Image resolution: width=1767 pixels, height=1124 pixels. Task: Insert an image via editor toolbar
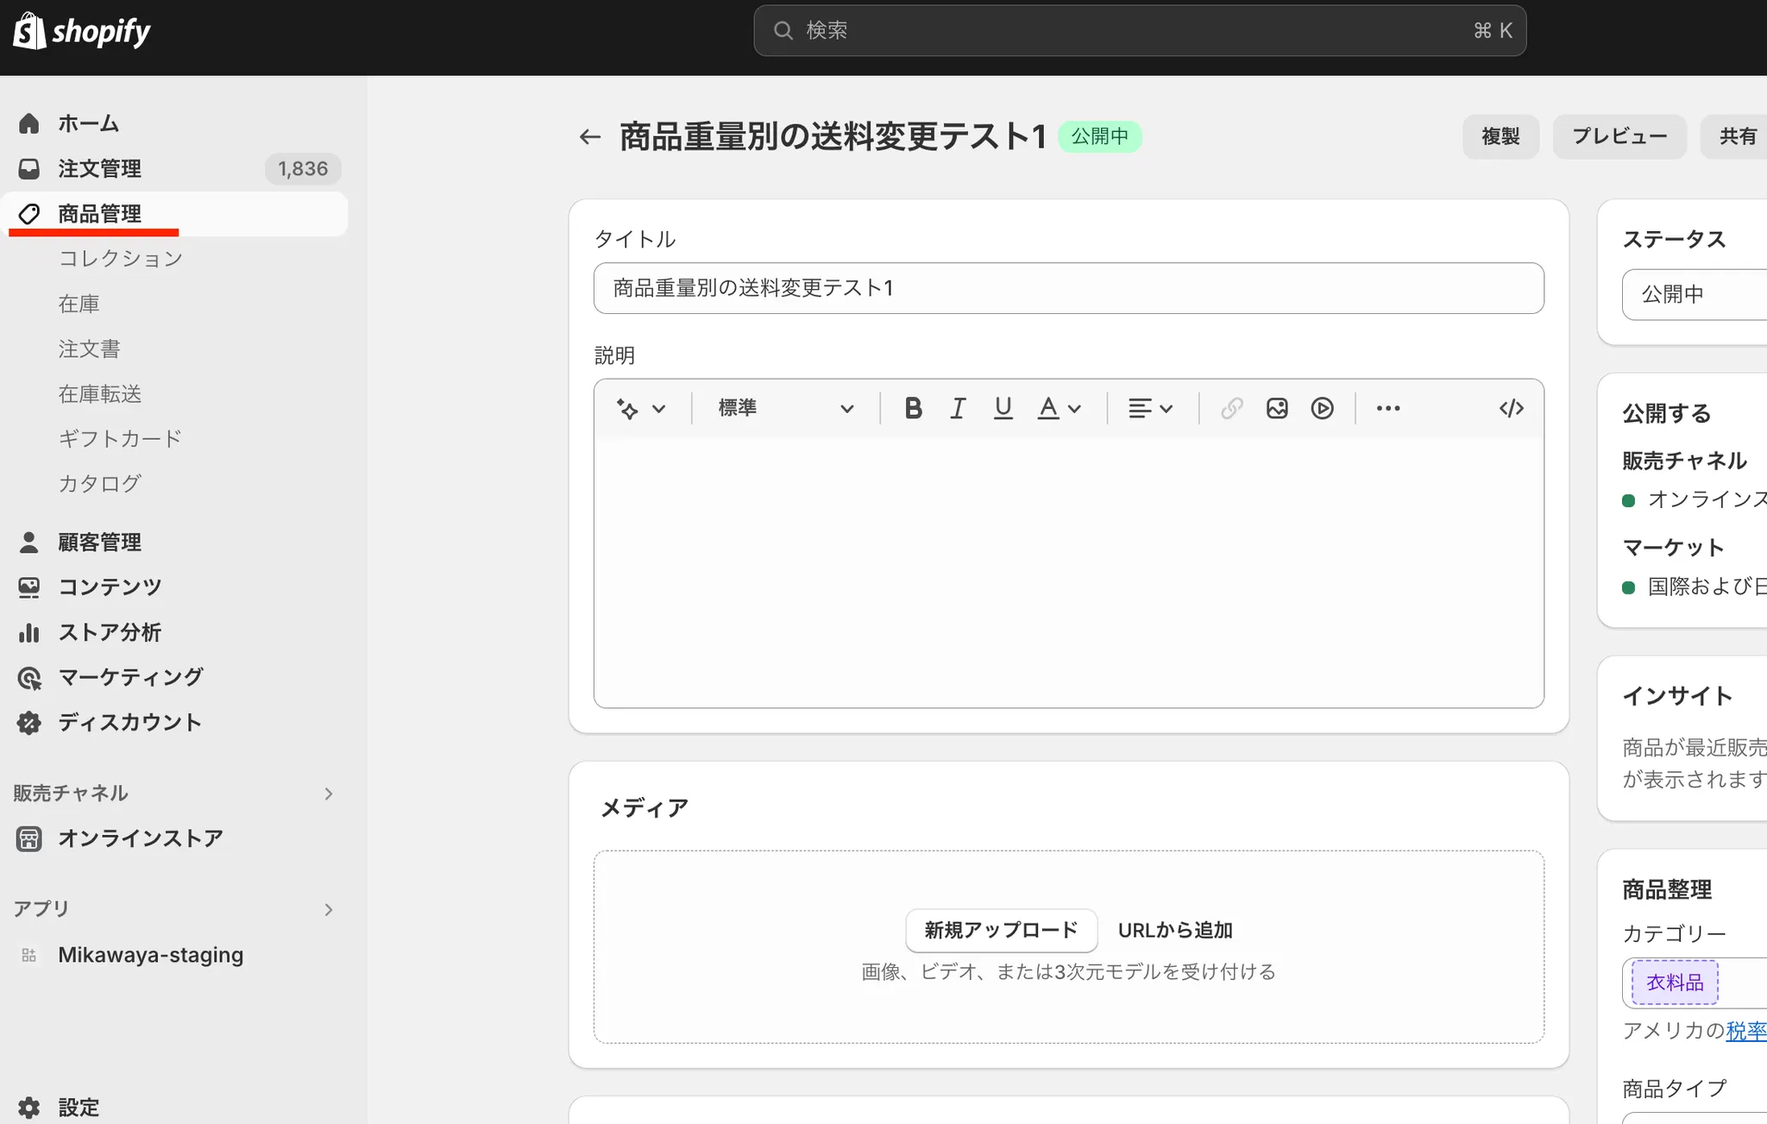coord(1277,408)
